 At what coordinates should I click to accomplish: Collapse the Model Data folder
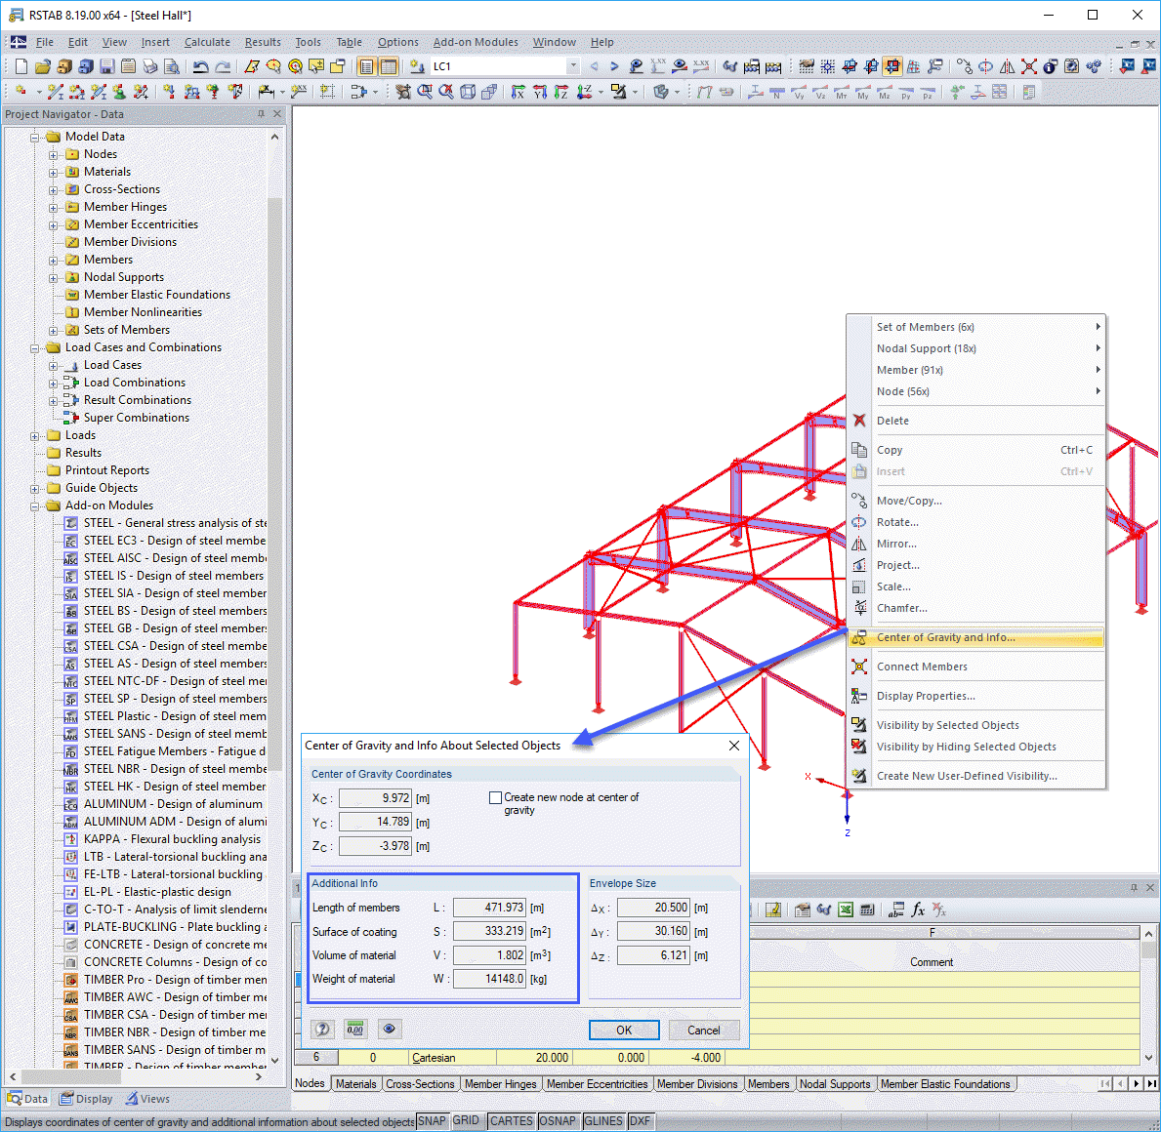tap(35, 137)
